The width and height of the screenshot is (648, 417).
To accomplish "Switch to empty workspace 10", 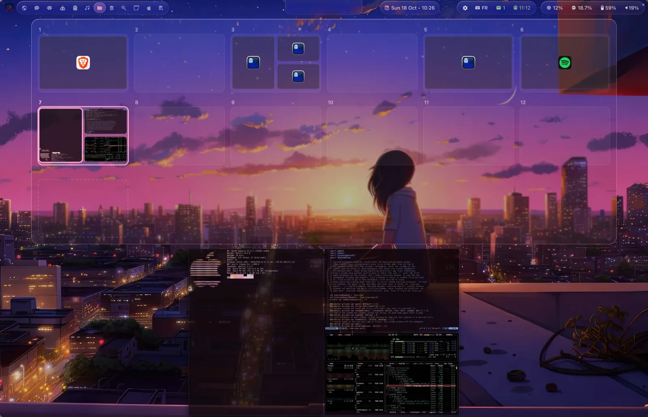I will 372,135.
